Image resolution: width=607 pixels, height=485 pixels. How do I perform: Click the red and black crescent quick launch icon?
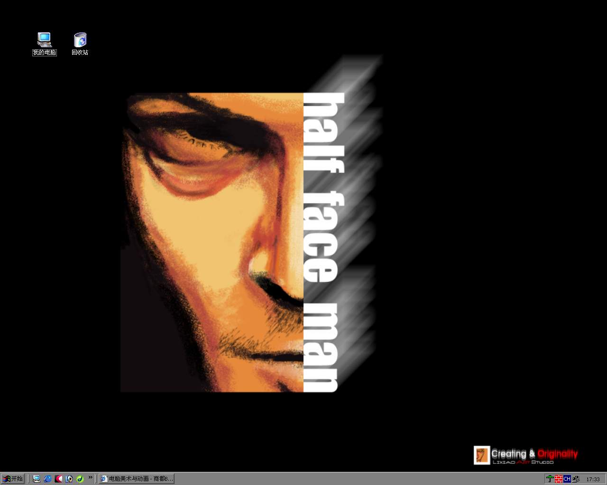tap(58, 479)
